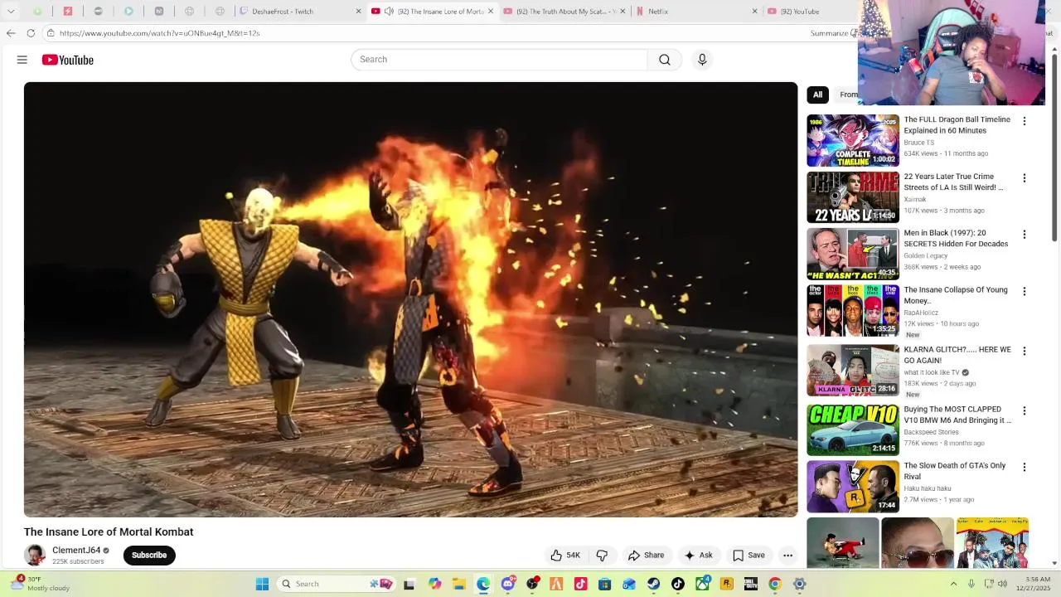Viewport: 1061px width, 597px height.
Task: Open Rockstar Games Launcher in taskbar
Action: [727, 584]
